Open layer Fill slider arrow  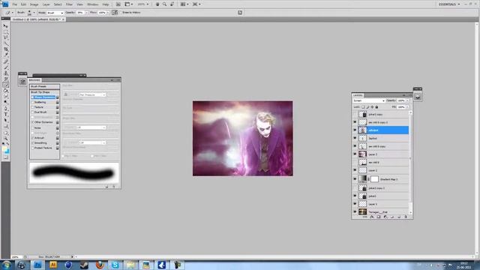pyautogui.click(x=407, y=107)
